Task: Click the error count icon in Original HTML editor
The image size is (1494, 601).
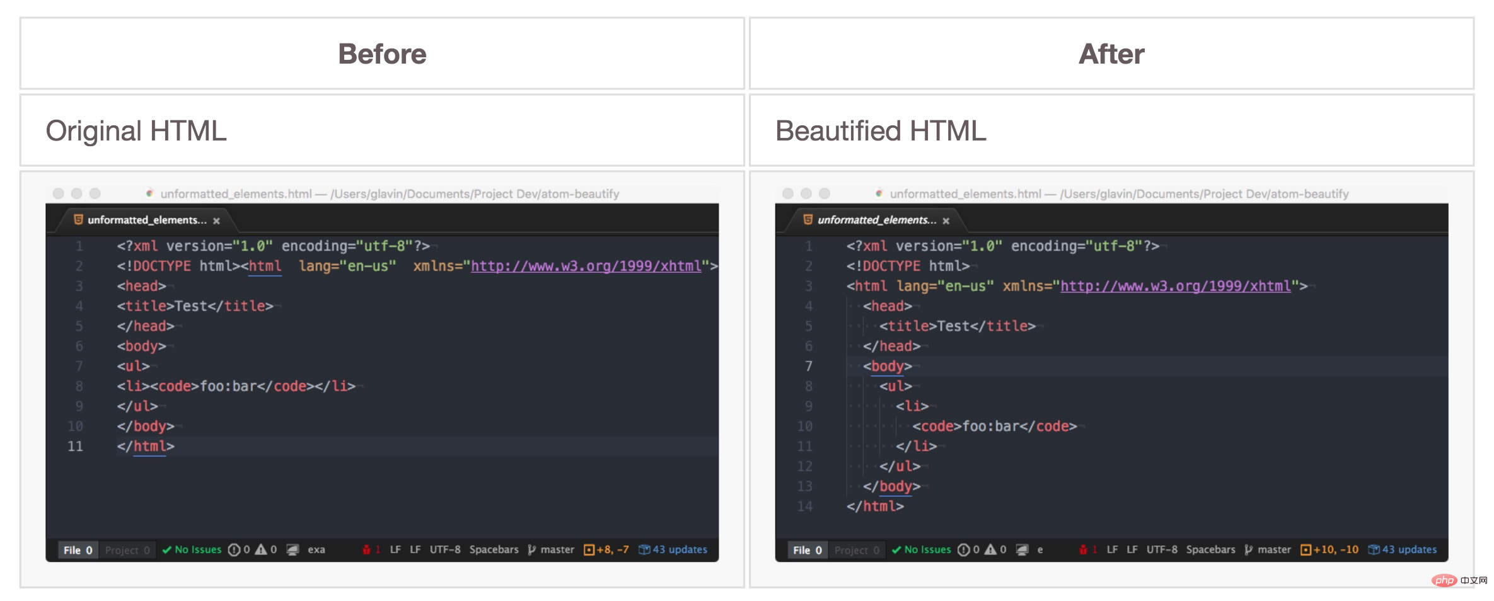Action: (x=234, y=550)
